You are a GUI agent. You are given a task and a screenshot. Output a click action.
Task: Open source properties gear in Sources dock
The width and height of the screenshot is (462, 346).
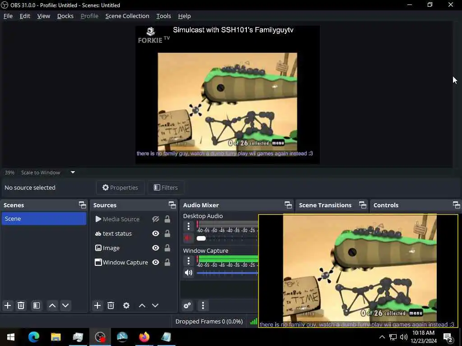[126, 305]
